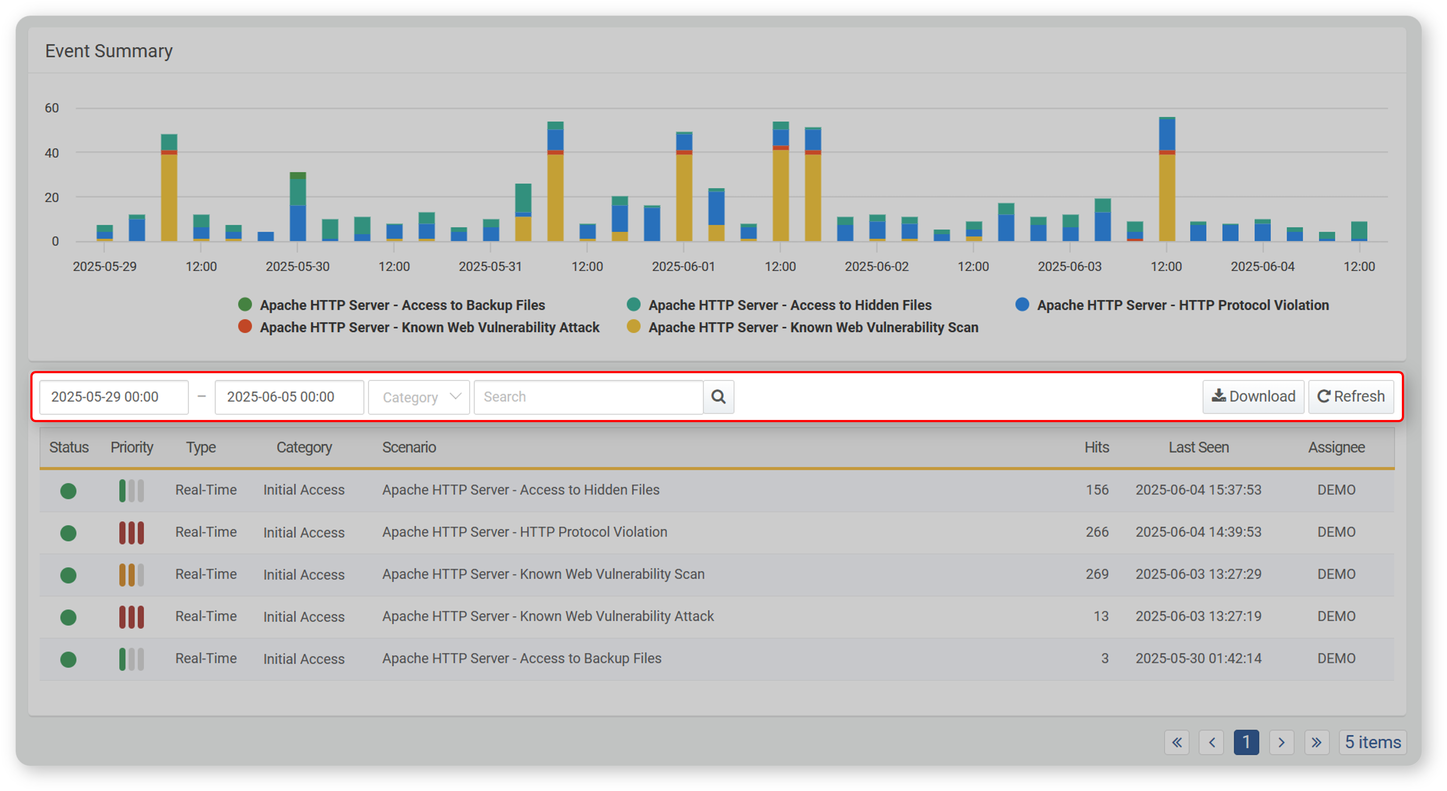This screenshot has width=1447, height=791.
Task: Click status dot of Known Web Vulnerability Attack row
Action: tap(69, 617)
